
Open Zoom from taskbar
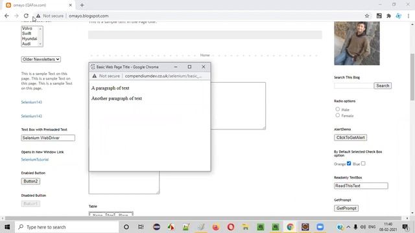pos(320,227)
